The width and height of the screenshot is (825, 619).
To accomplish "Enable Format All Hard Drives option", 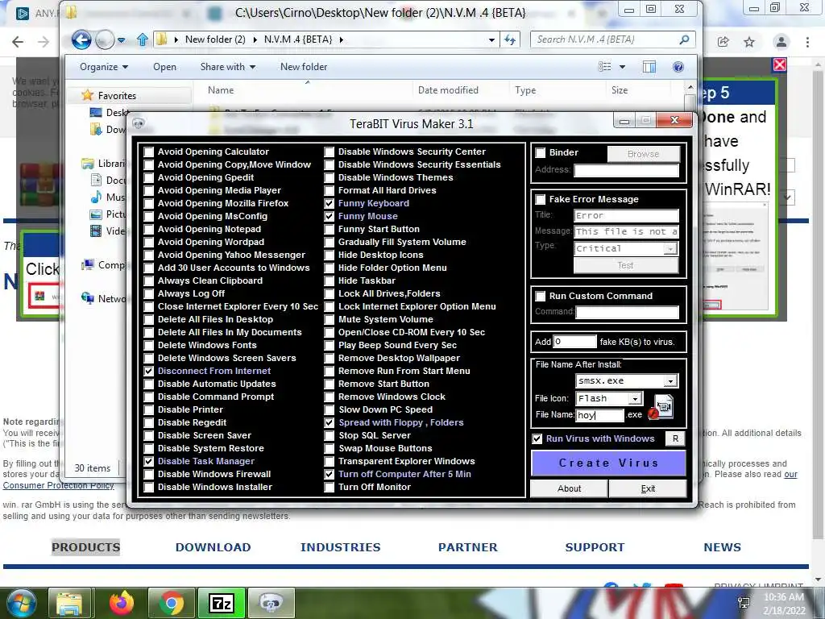I will pos(330,190).
